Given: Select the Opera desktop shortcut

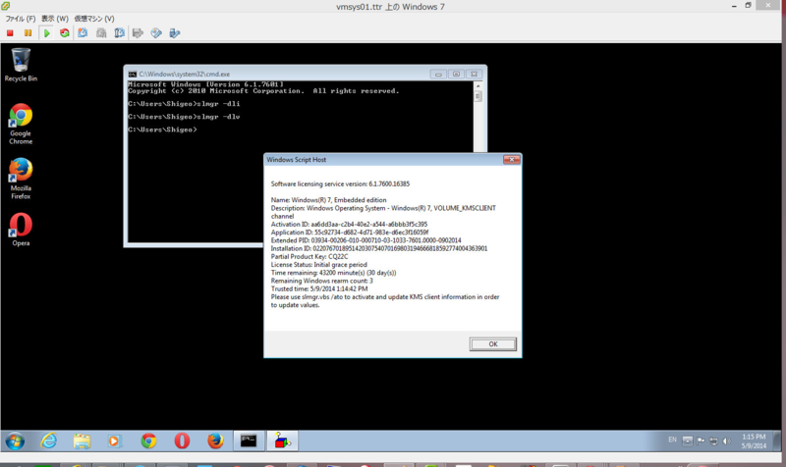Looking at the screenshot, I should [21, 230].
